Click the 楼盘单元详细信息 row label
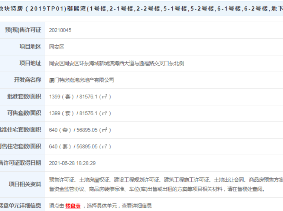 click(20, 205)
